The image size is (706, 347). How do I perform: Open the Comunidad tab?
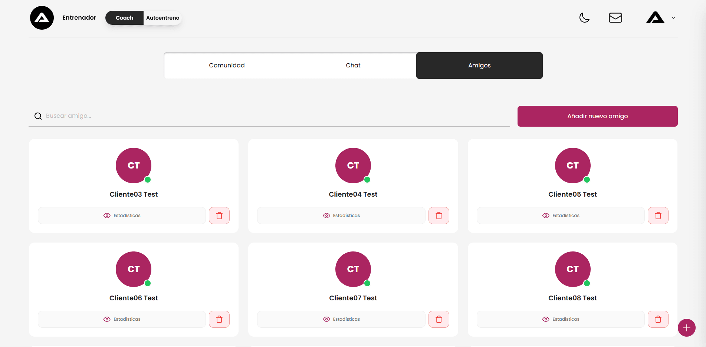pyautogui.click(x=227, y=66)
